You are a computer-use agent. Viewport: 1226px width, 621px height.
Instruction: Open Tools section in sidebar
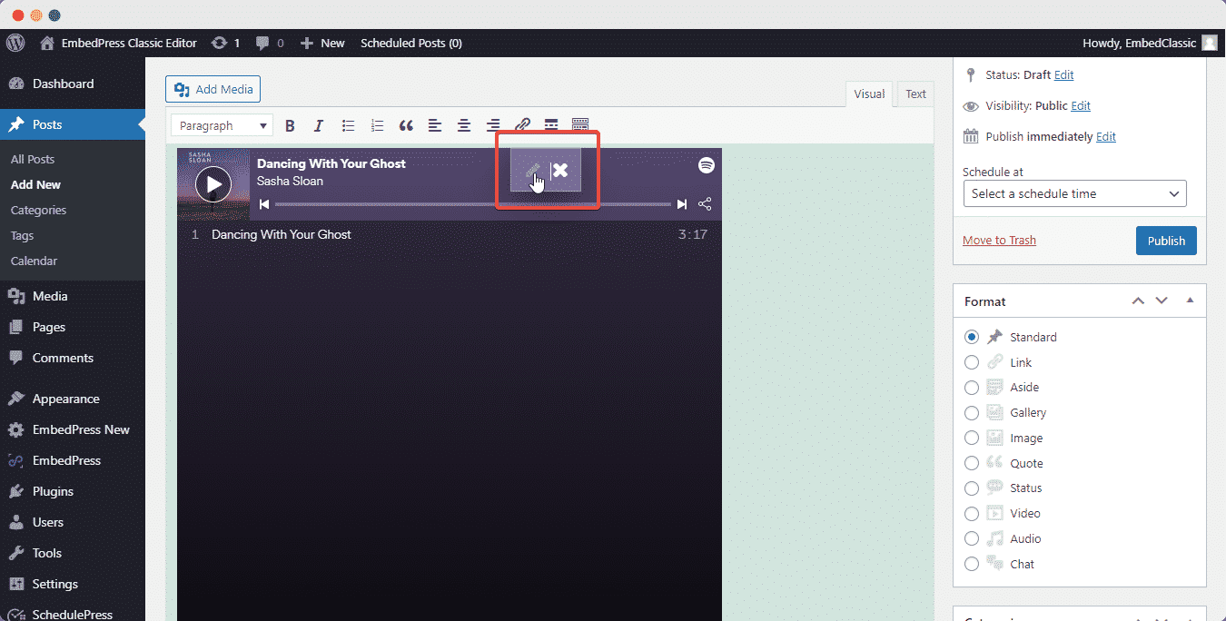pos(73,553)
